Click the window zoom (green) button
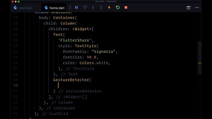 19,2
